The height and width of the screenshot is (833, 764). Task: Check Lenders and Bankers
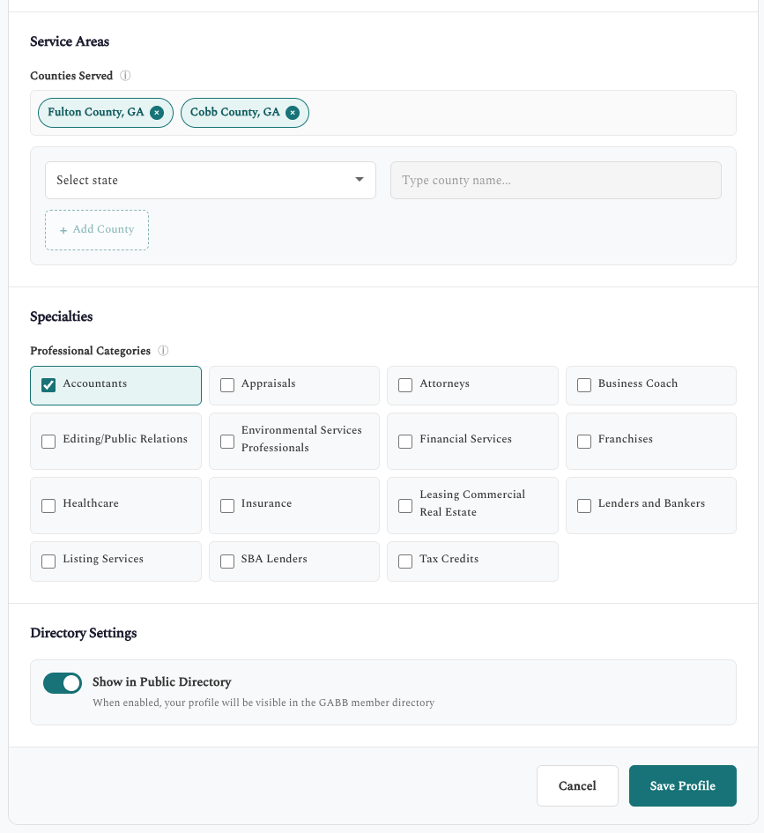[x=584, y=505]
